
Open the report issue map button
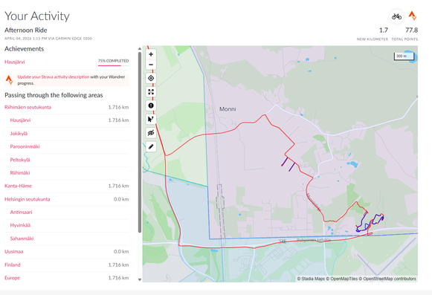click(x=151, y=106)
